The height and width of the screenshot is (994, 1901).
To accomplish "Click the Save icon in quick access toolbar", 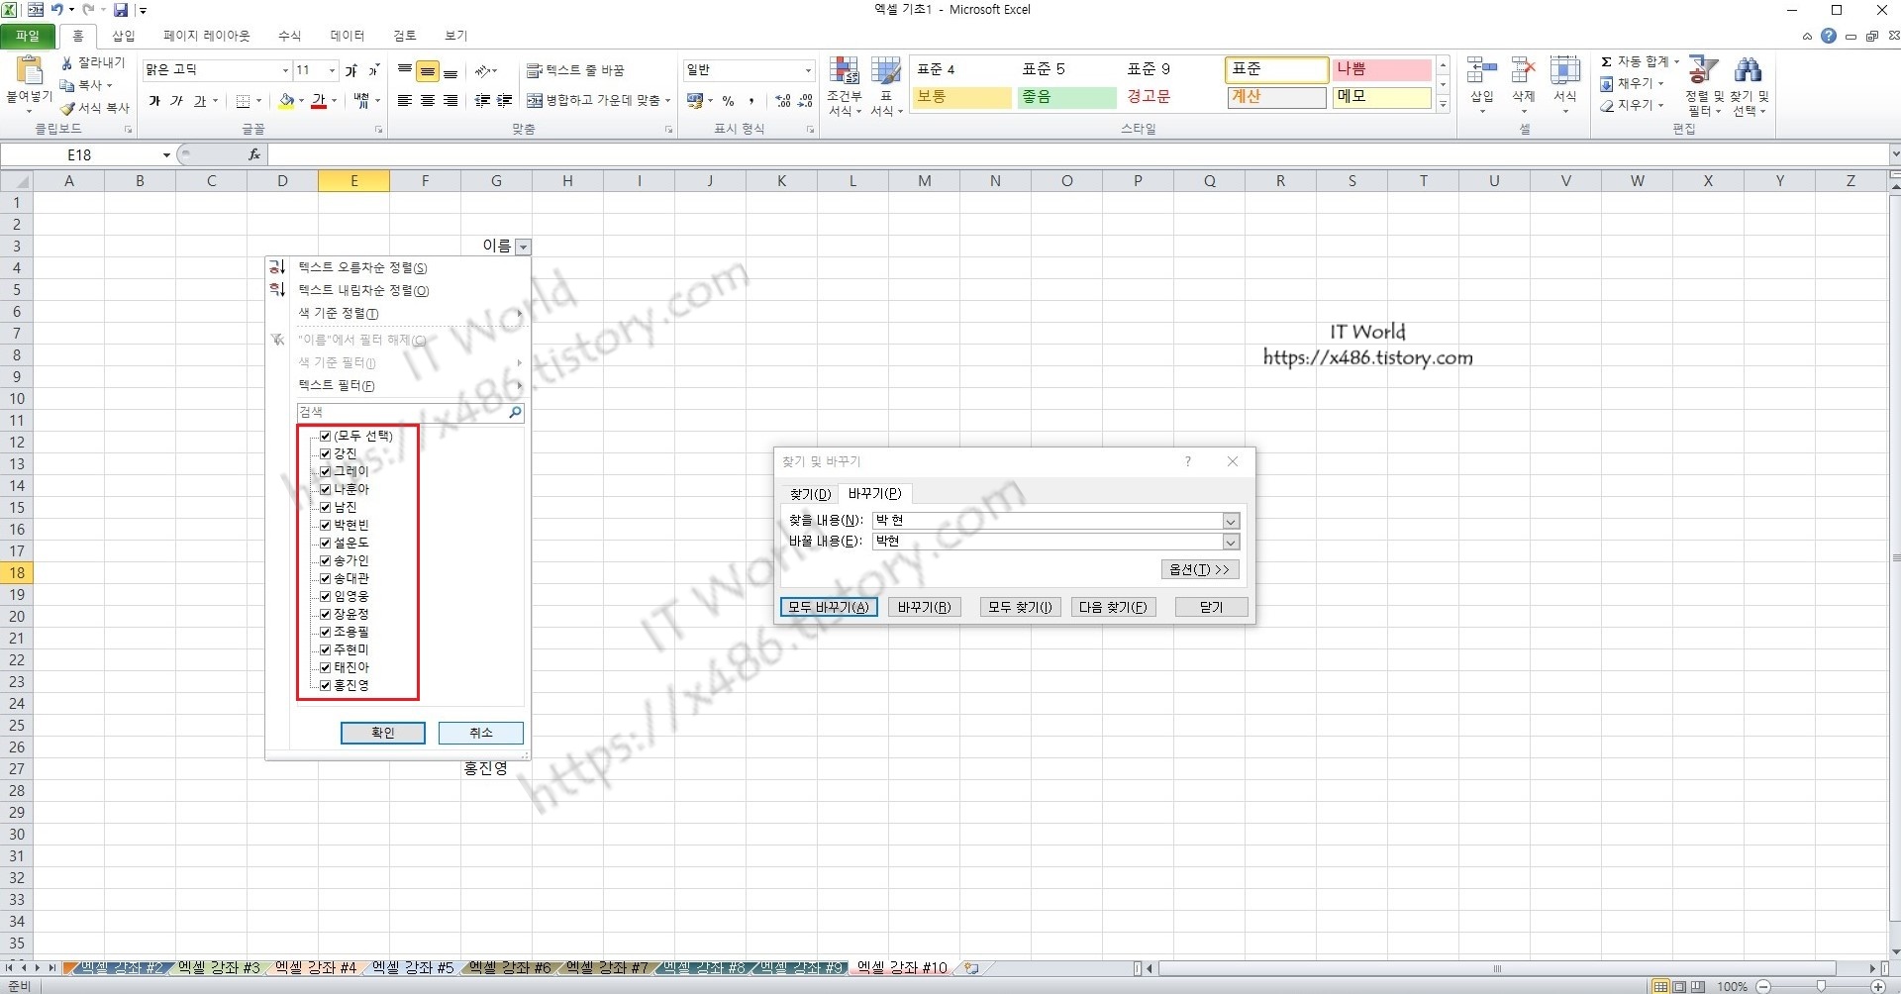I will pyautogui.click(x=121, y=10).
